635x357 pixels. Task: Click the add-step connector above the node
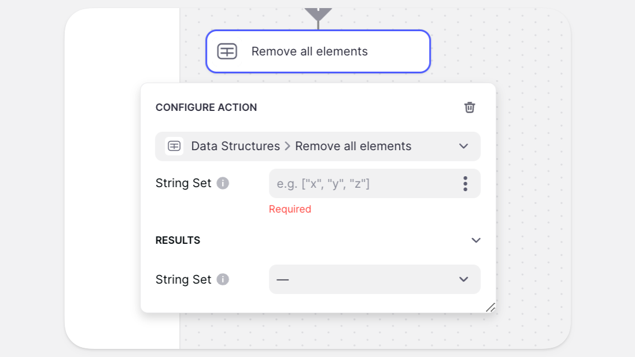pos(318,11)
